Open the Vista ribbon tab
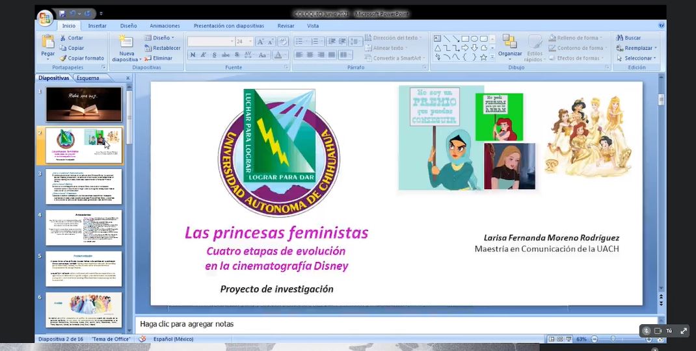Image resolution: width=696 pixels, height=351 pixels. click(x=313, y=26)
